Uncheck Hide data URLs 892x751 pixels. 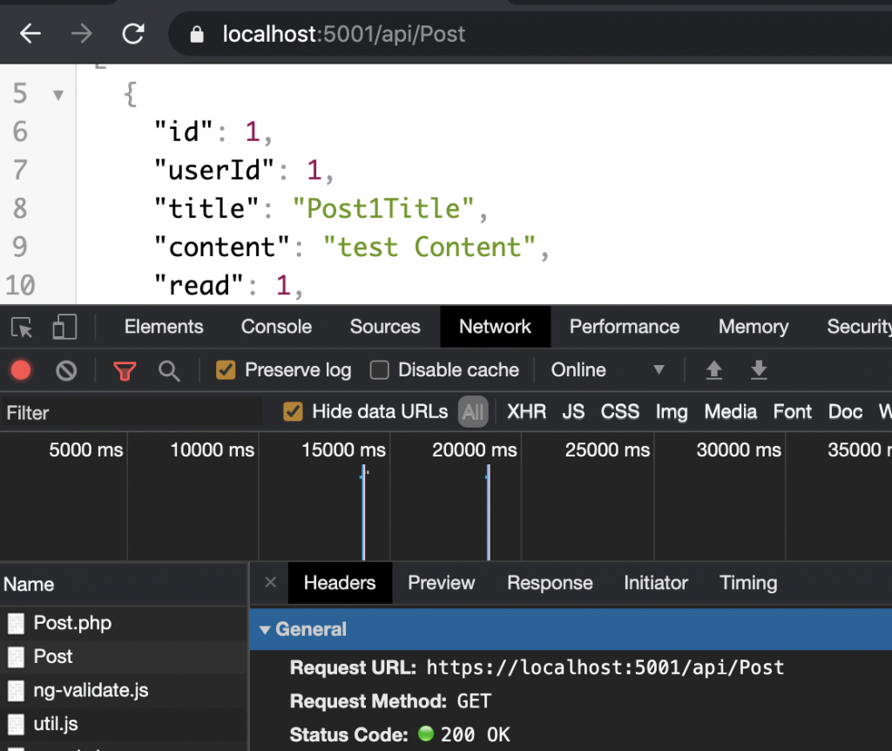[293, 412]
